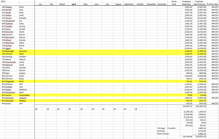The width and height of the screenshot is (219, 139).
Task: Select Fitzgerald's deduction value 316.24
Action: (188, 81)
